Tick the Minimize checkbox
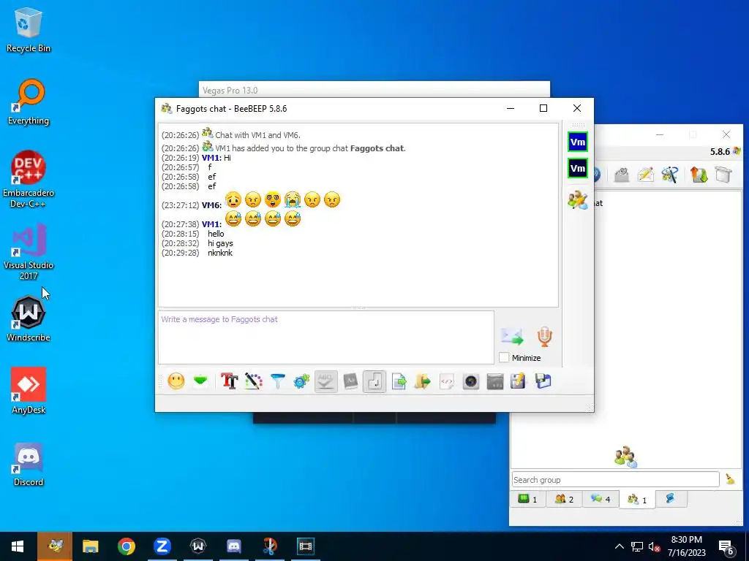The image size is (749, 561). tap(503, 357)
